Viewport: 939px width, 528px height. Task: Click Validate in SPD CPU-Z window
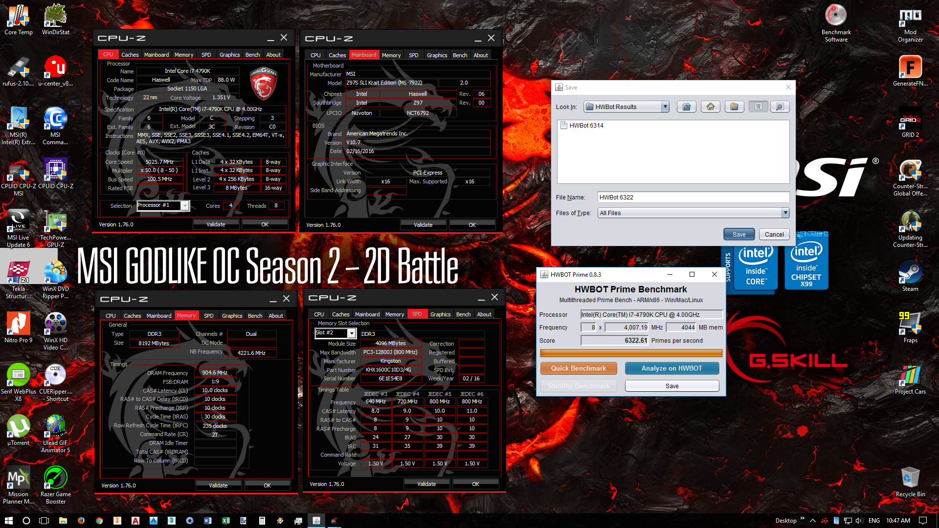point(426,484)
